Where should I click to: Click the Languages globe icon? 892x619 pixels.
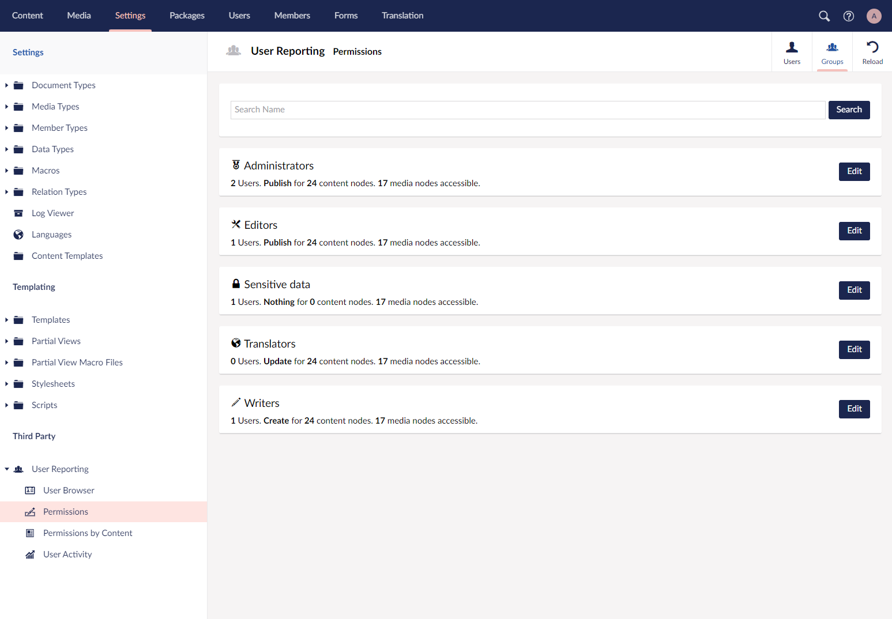pyautogui.click(x=18, y=235)
